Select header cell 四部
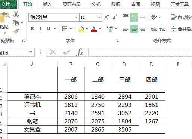This screenshot has height=139, width=192. tap(152, 80)
